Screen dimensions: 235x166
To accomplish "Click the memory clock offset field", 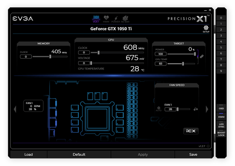I will (x=26, y=57).
